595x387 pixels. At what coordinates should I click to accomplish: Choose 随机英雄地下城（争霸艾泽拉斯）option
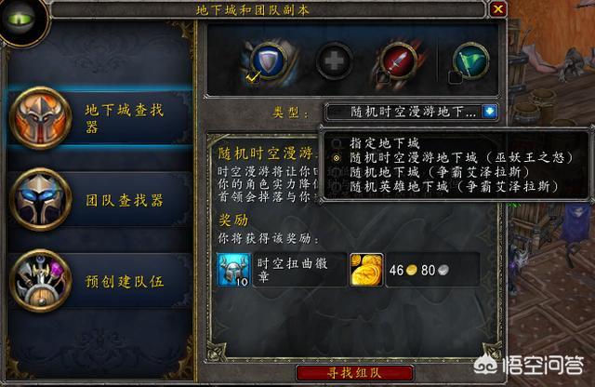[x=454, y=186]
